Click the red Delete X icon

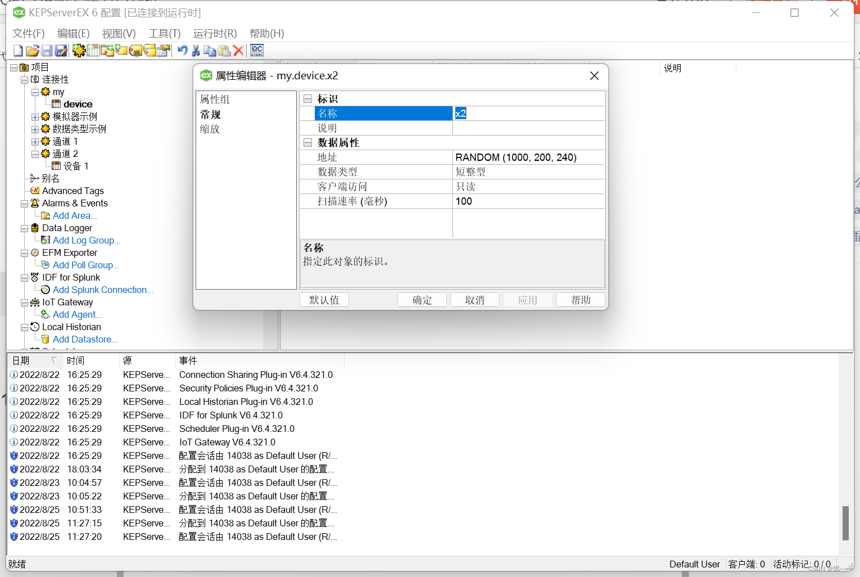pos(238,51)
